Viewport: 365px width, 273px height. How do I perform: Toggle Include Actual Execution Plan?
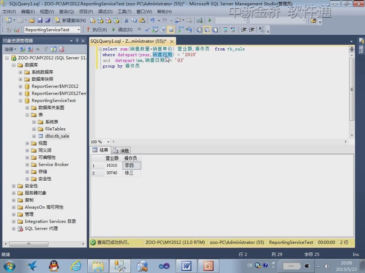tap(181, 30)
